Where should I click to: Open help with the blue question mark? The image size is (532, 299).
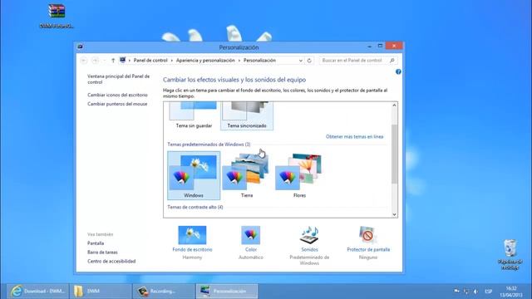point(398,71)
